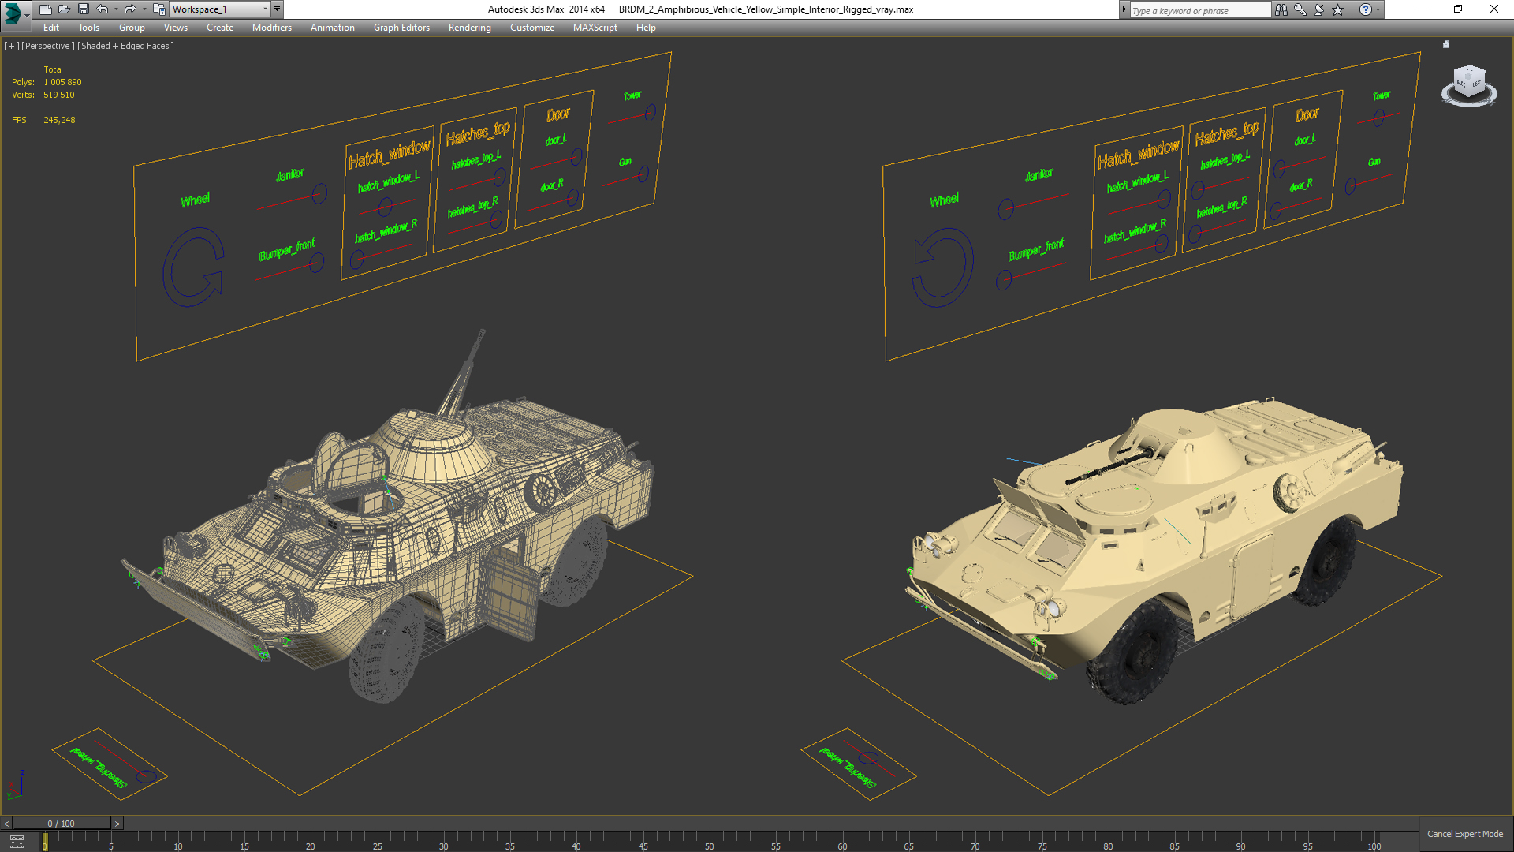Click the binoculars search icon

pos(1281,9)
